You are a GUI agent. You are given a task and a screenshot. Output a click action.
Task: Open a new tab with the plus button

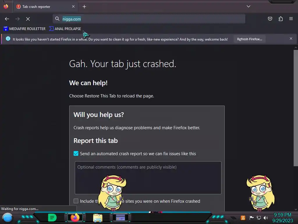click(84, 7)
